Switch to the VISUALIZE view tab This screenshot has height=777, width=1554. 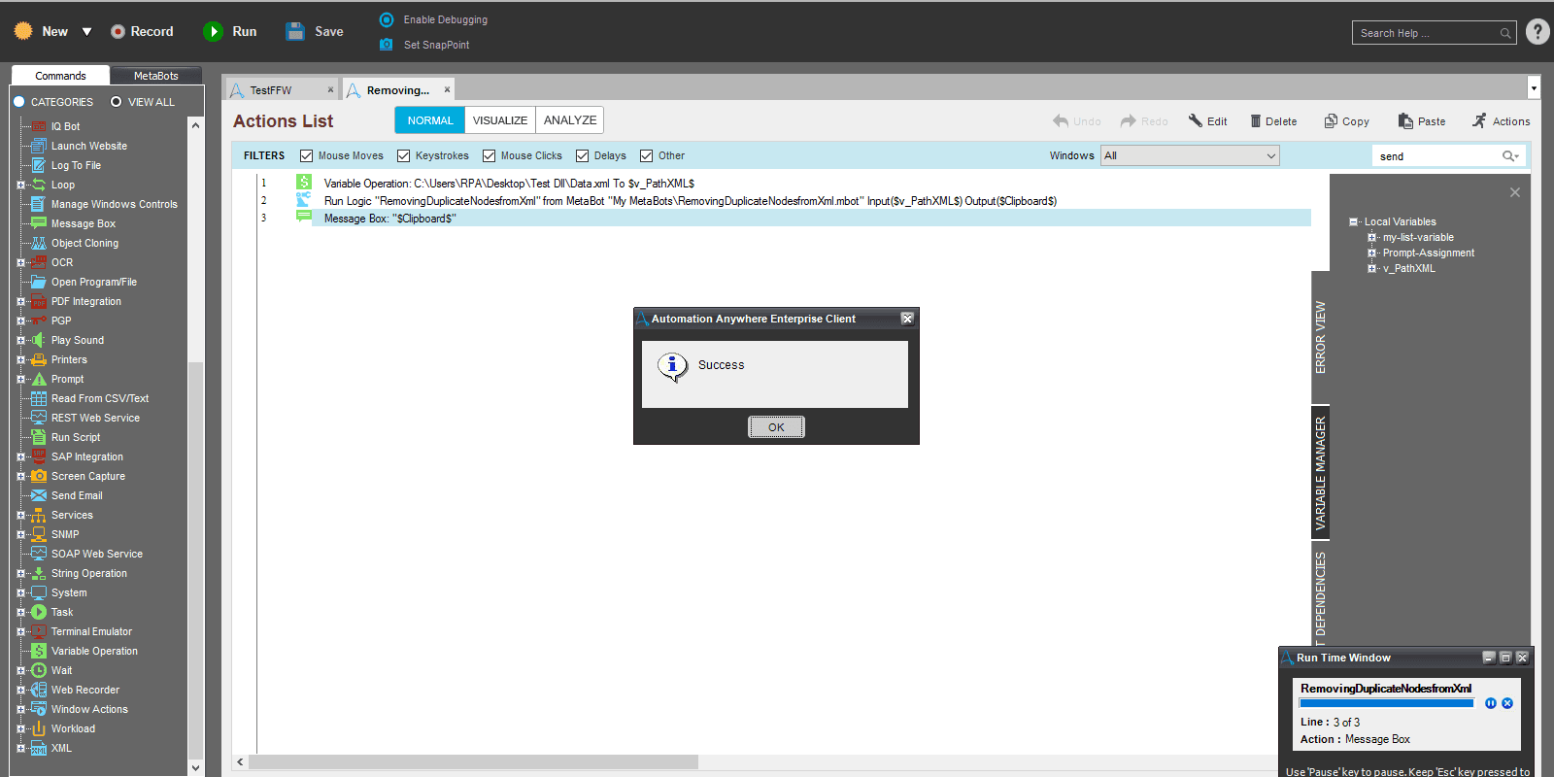tap(500, 120)
